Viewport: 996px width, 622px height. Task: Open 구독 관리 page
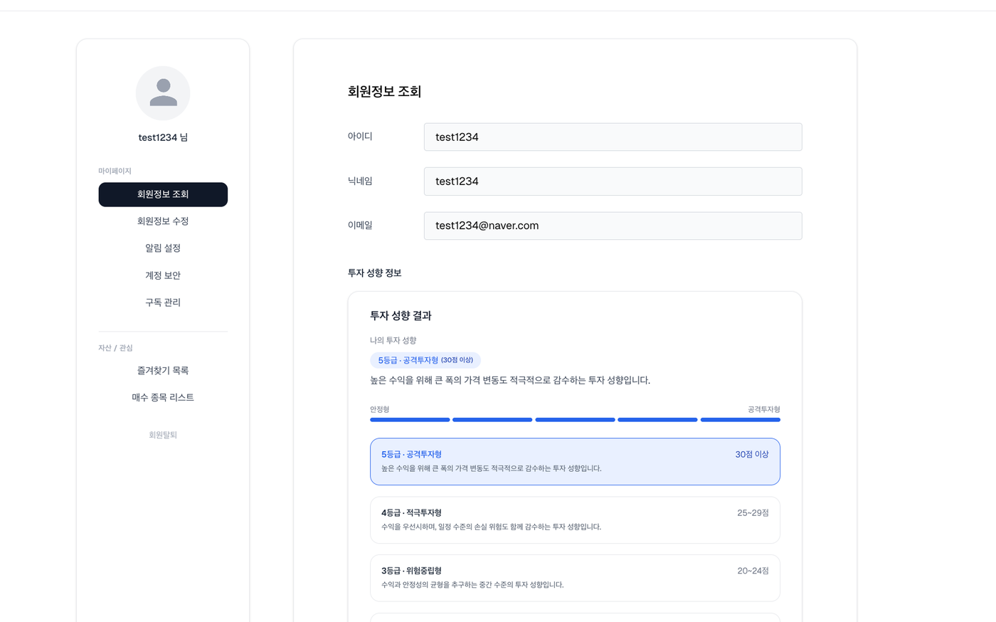click(163, 302)
